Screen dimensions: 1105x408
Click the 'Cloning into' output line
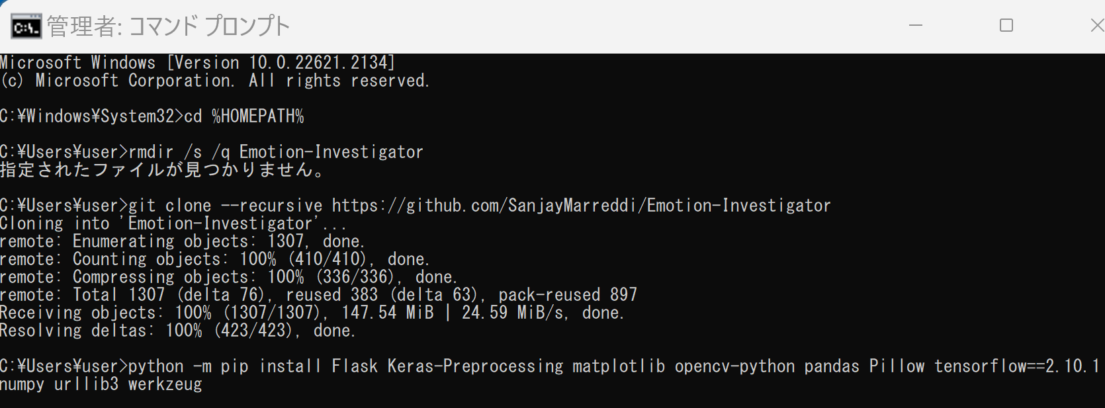click(x=173, y=224)
